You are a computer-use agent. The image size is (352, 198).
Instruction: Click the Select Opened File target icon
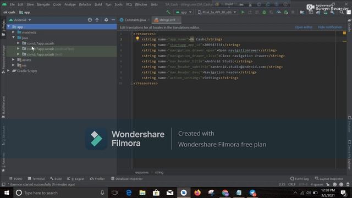[x=90, y=20]
